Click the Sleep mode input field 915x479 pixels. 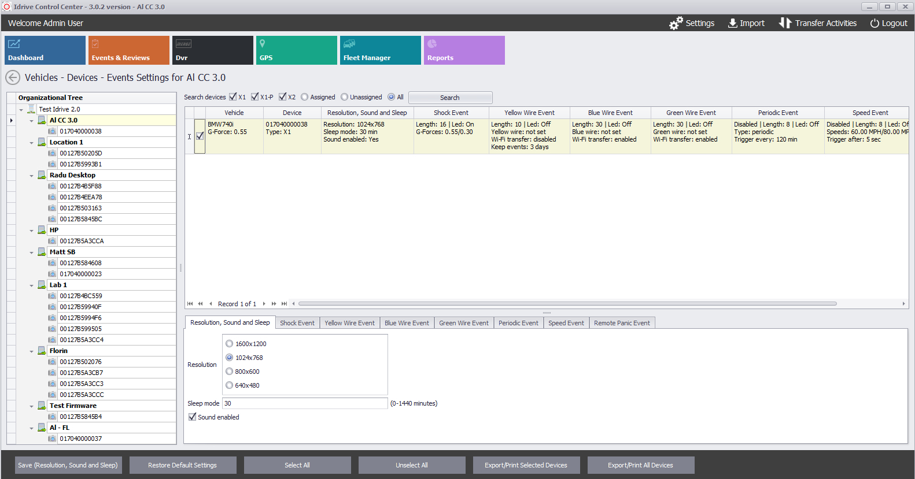(x=305, y=403)
